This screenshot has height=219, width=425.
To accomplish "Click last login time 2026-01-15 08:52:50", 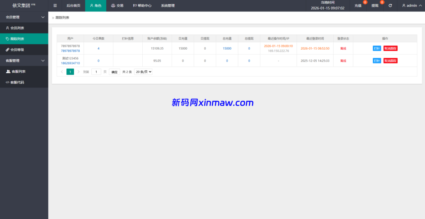I will pos(315,48).
